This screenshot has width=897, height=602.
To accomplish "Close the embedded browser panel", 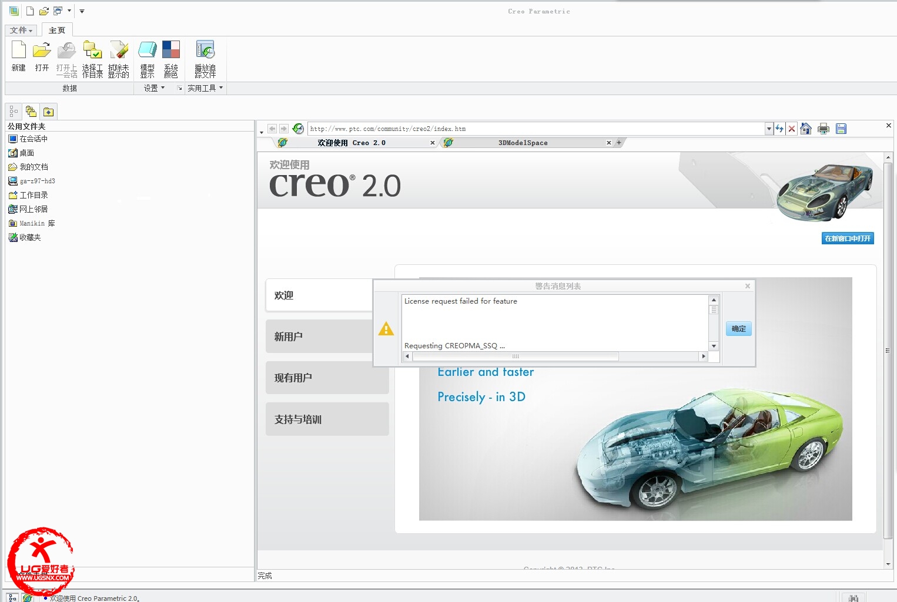I will click(x=889, y=125).
